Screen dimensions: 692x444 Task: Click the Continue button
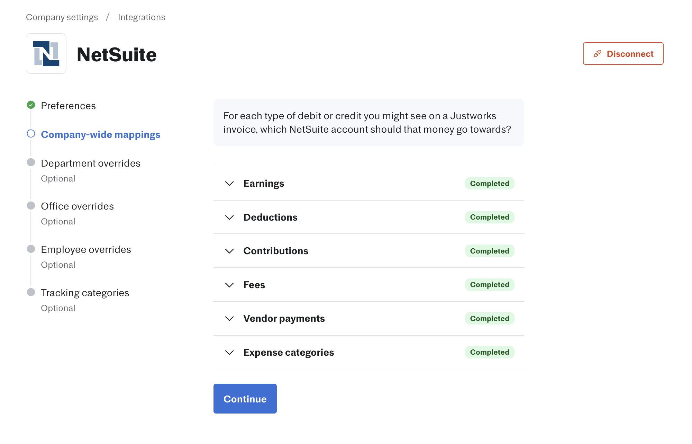pyautogui.click(x=245, y=399)
